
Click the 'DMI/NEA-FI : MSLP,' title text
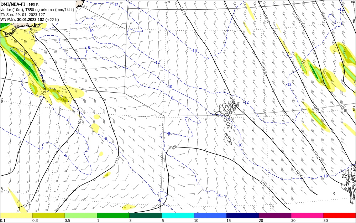(20, 4)
